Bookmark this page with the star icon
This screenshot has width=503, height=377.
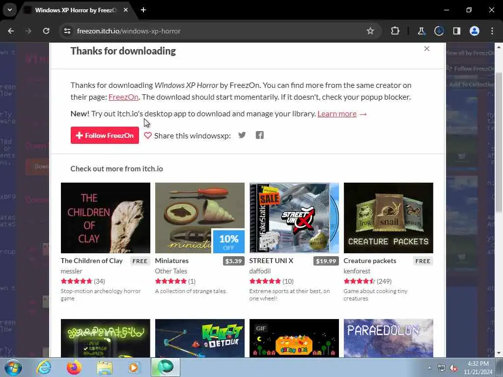click(370, 31)
